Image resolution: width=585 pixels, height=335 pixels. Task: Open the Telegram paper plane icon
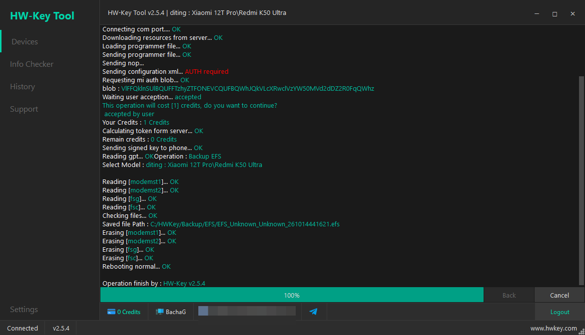(x=313, y=312)
